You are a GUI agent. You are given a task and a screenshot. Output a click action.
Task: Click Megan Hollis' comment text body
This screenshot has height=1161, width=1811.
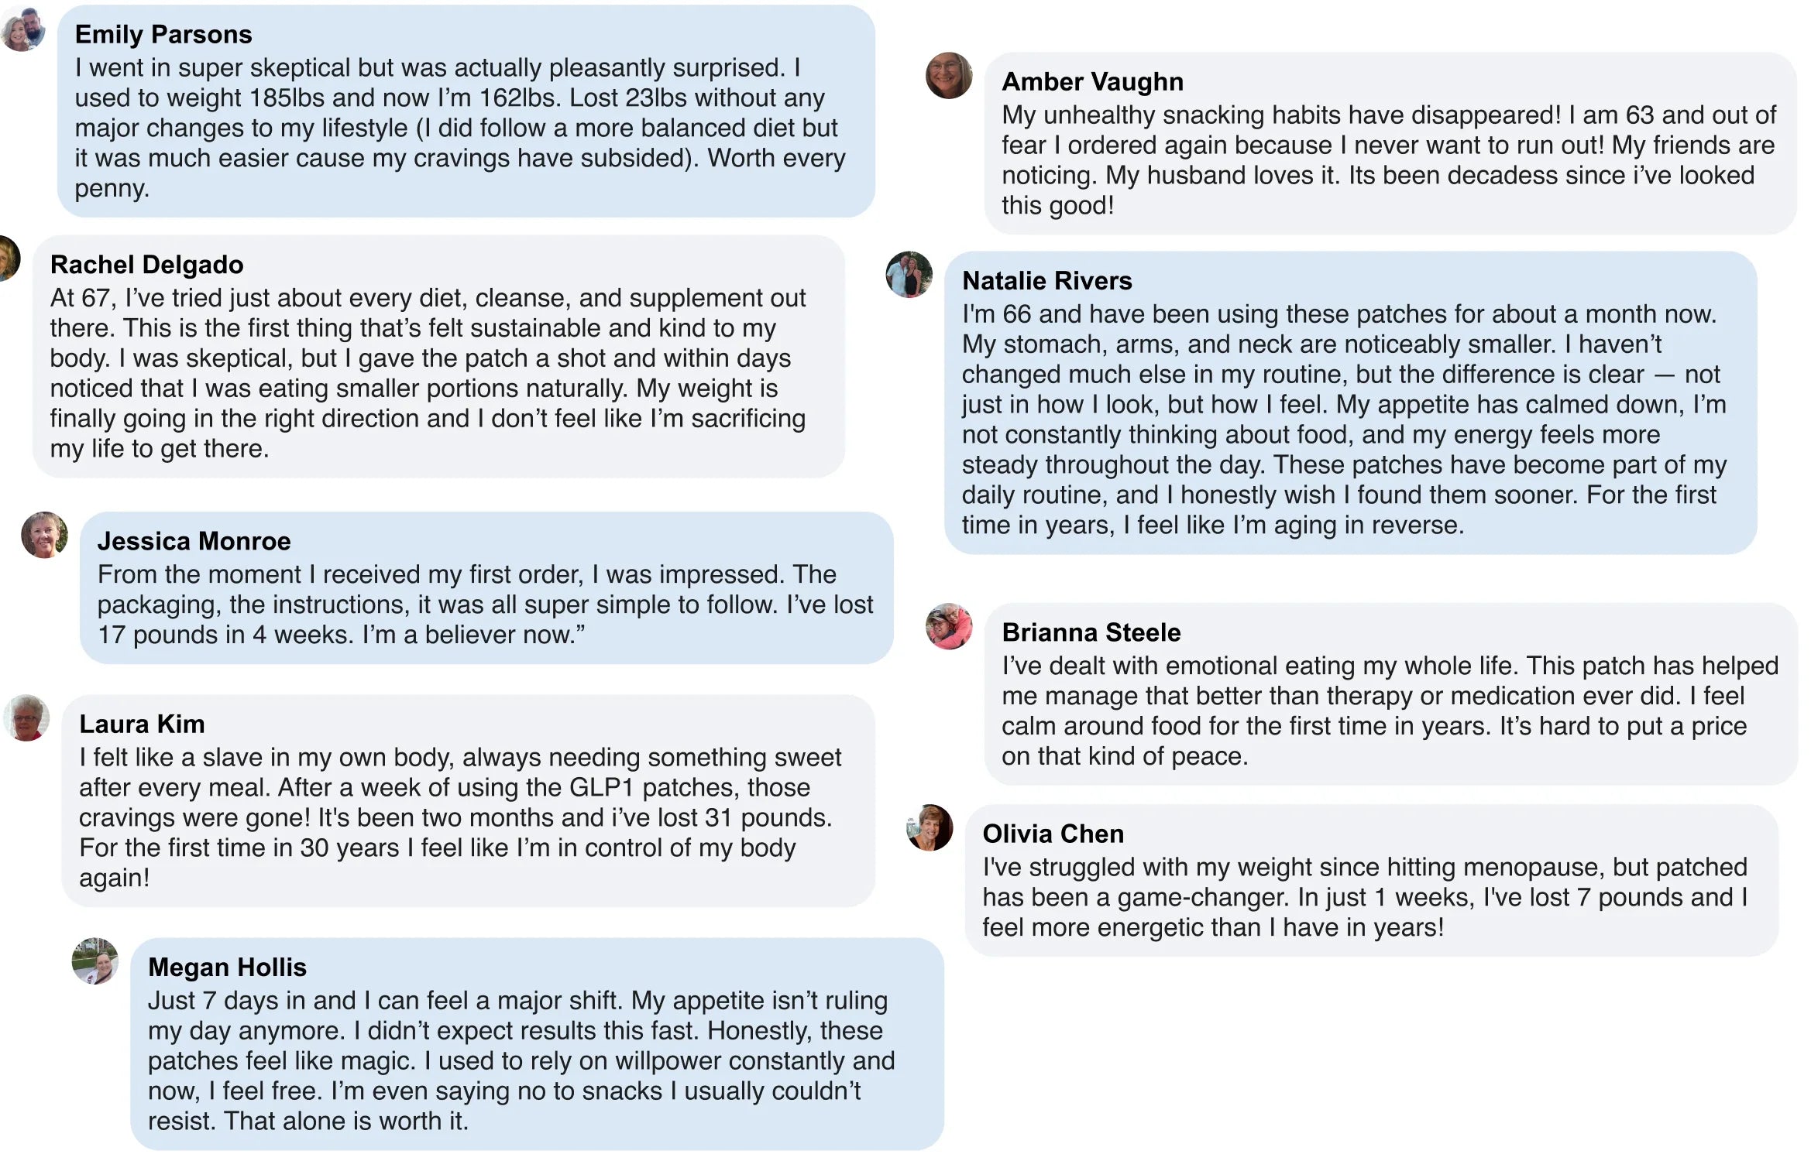(x=521, y=1060)
